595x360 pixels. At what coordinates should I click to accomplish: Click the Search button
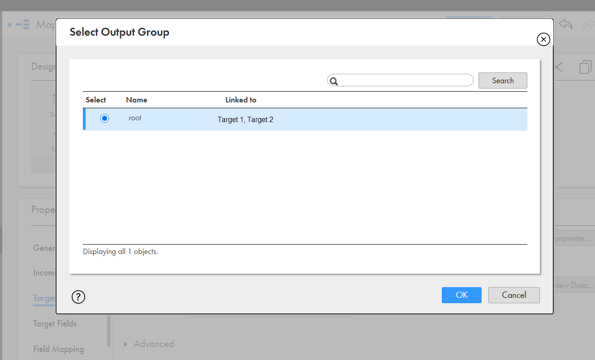[x=503, y=80]
